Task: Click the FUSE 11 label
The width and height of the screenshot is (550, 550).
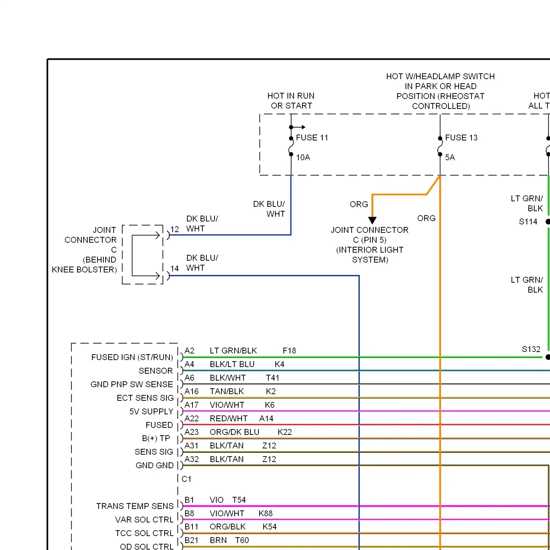Action: click(312, 137)
